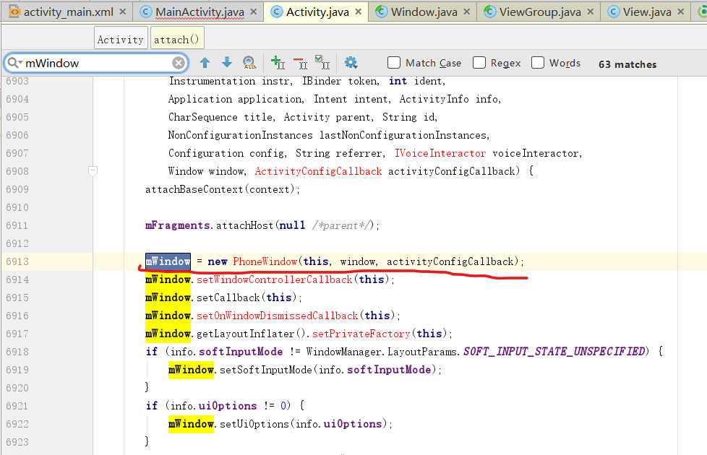The image size is (707, 455).
Task: Go to next search occurrence arrow
Action: [227, 64]
